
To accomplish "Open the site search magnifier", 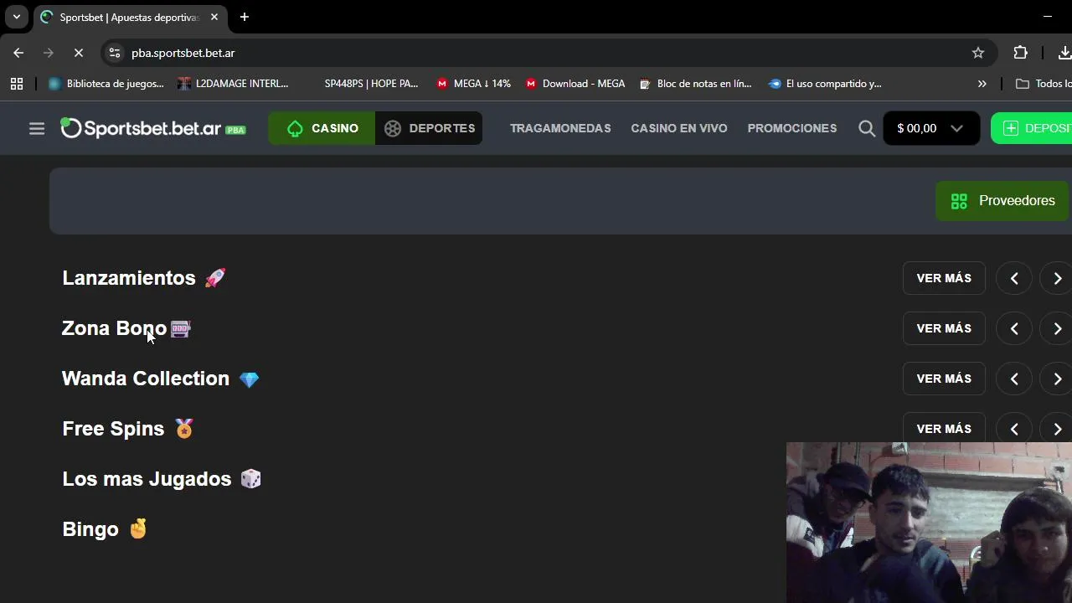I will click(867, 128).
